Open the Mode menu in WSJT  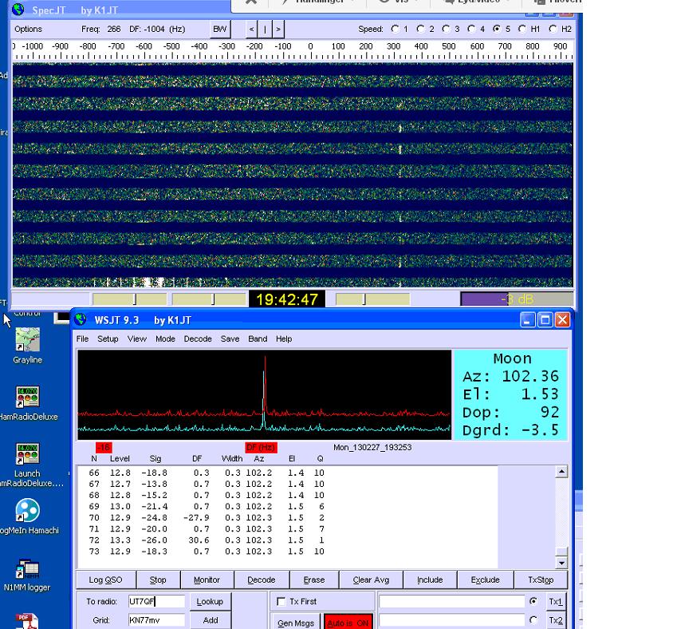pyautogui.click(x=165, y=338)
